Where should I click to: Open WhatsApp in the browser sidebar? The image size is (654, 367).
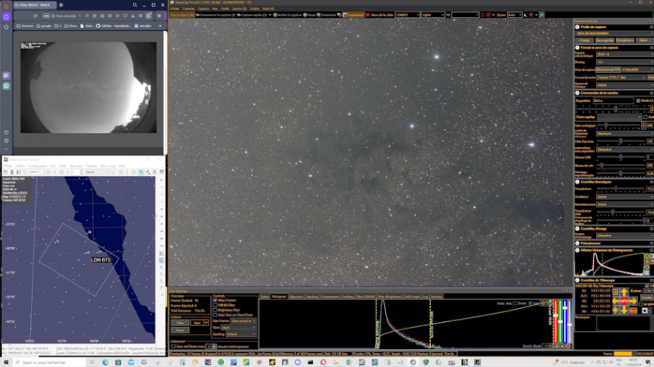coord(7,86)
